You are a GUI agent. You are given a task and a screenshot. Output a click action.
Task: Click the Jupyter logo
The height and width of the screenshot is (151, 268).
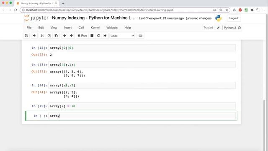(x=36, y=18)
